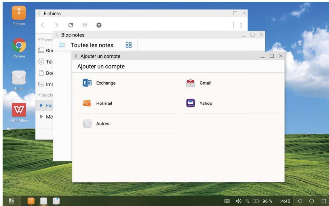The height and width of the screenshot is (206, 329).
Task: Tap the Android back triangle button
Action: tap(299, 201)
